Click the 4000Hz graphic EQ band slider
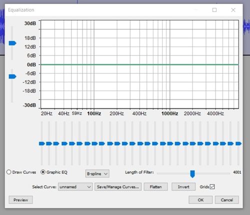 point(216,143)
